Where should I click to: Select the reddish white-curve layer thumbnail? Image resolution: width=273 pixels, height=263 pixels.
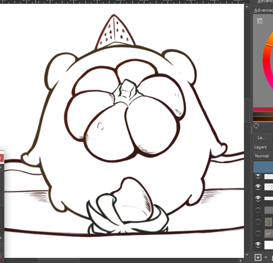tap(269, 233)
